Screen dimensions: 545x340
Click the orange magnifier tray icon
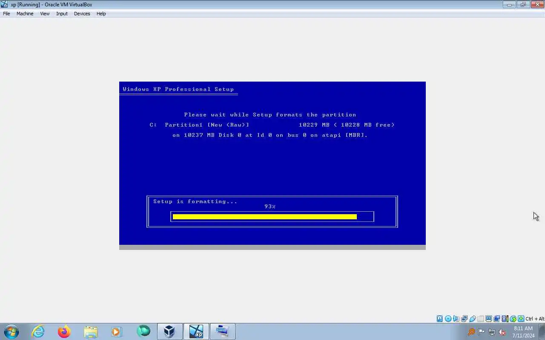tap(471, 332)
